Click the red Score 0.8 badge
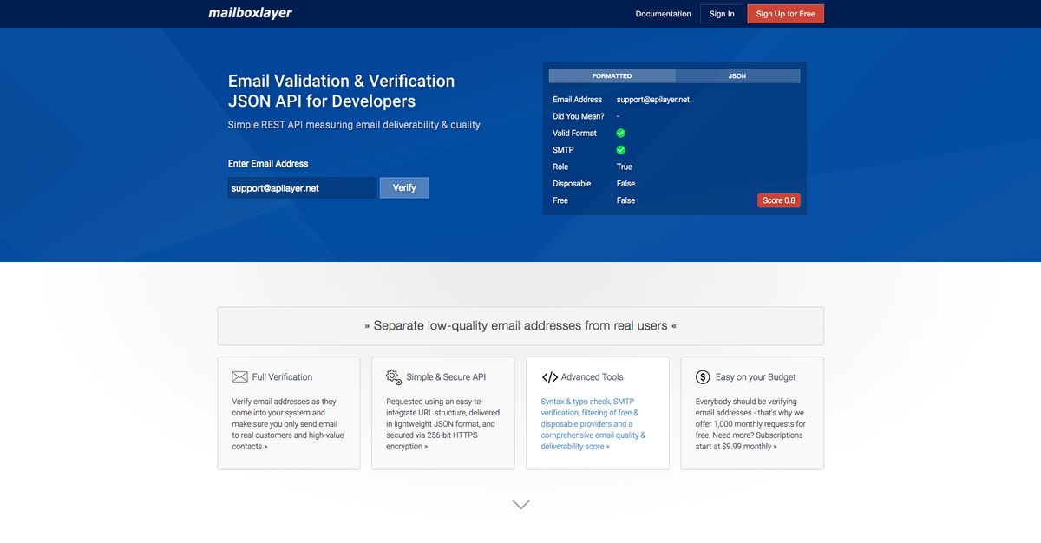Image resolution: width=1041 pixels, height=543 pixels. 778,200
